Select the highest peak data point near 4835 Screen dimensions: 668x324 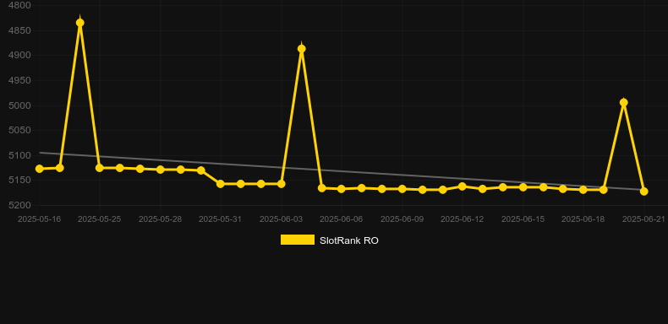coord(80,23)
